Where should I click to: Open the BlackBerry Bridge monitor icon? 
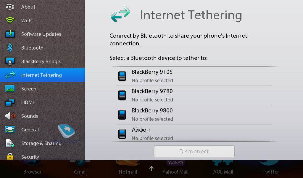[10, 61]
